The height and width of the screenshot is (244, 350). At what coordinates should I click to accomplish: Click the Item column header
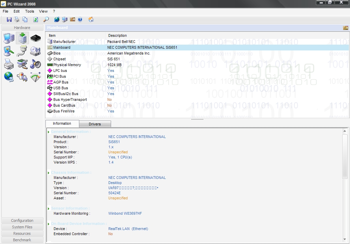[x=76, y=35]
